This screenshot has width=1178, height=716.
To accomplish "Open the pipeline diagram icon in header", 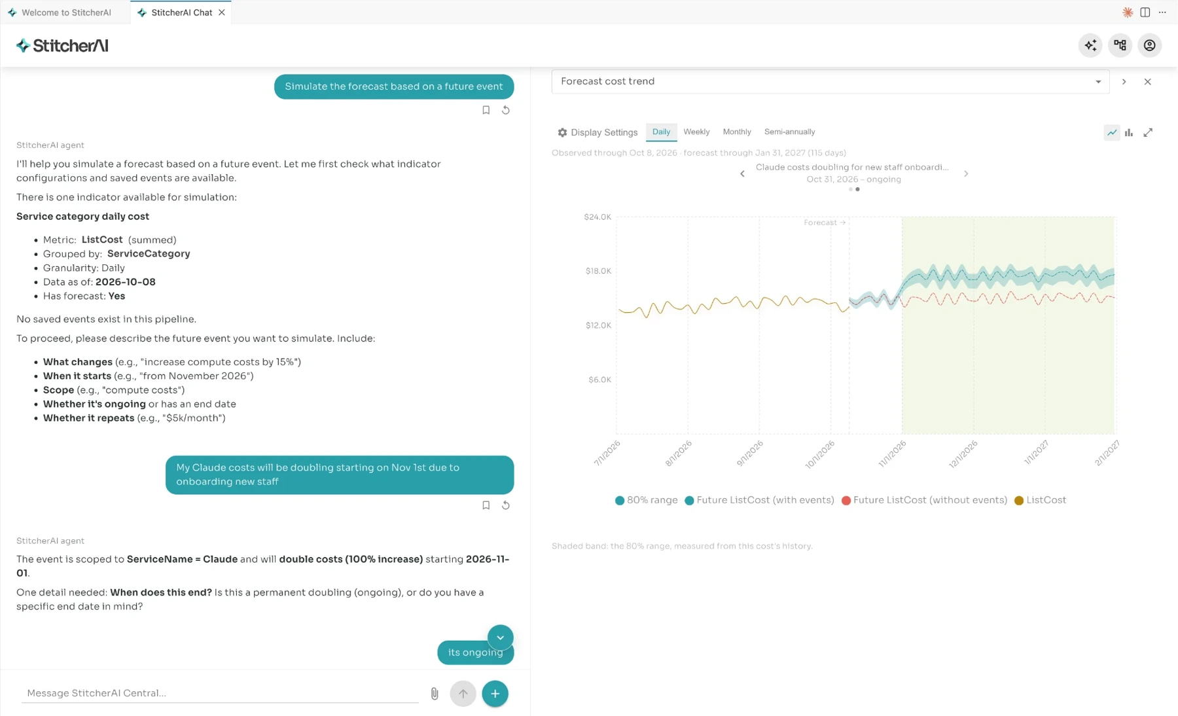I will point(1120,45).
